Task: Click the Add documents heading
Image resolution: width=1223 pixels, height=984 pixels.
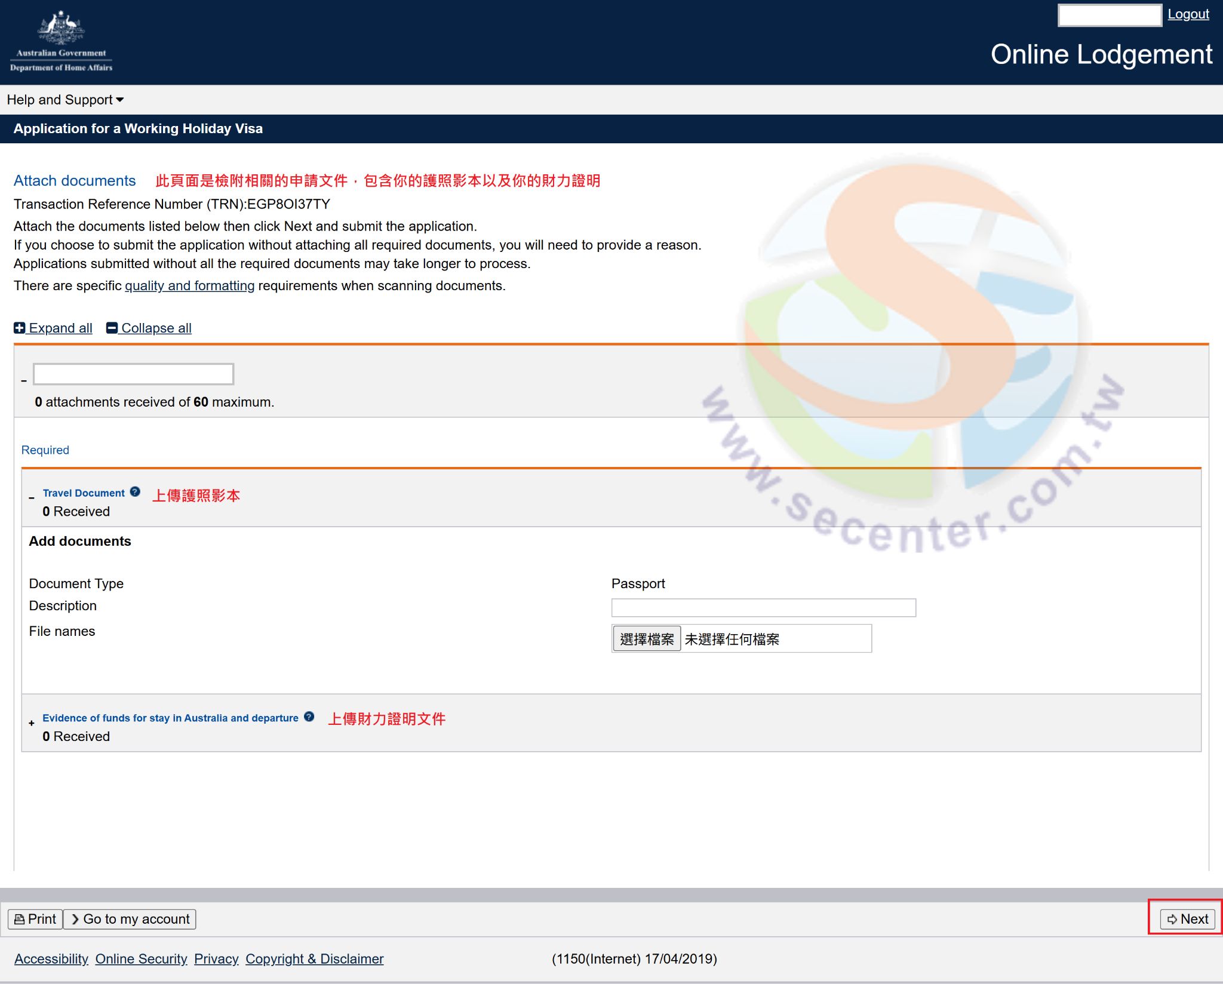Action: tap(80, 541)
